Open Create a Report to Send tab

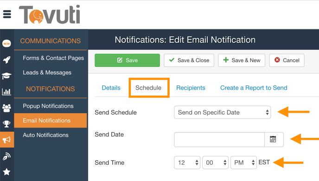254,88
